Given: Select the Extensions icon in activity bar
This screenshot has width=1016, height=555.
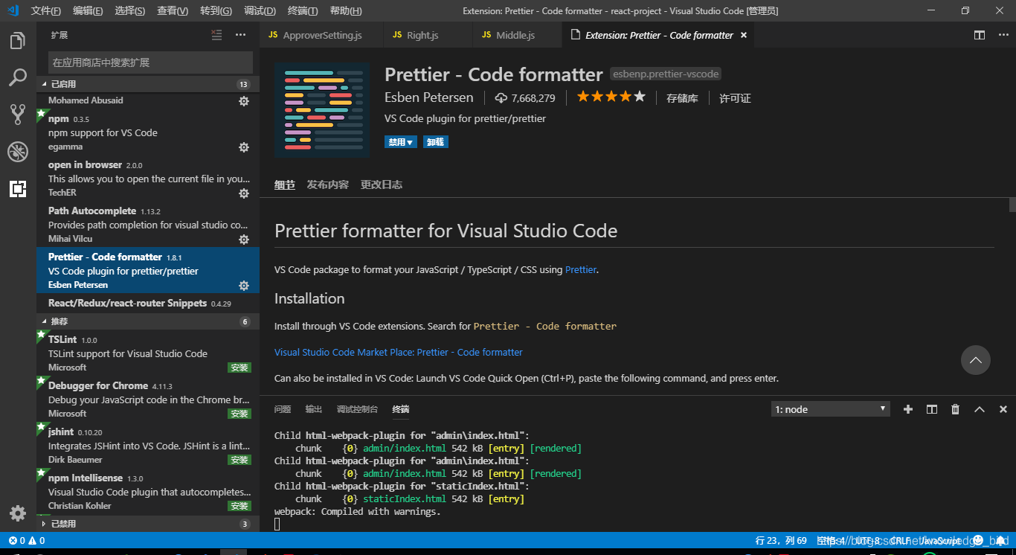Looking at the screenshot, I should point(18,189).
